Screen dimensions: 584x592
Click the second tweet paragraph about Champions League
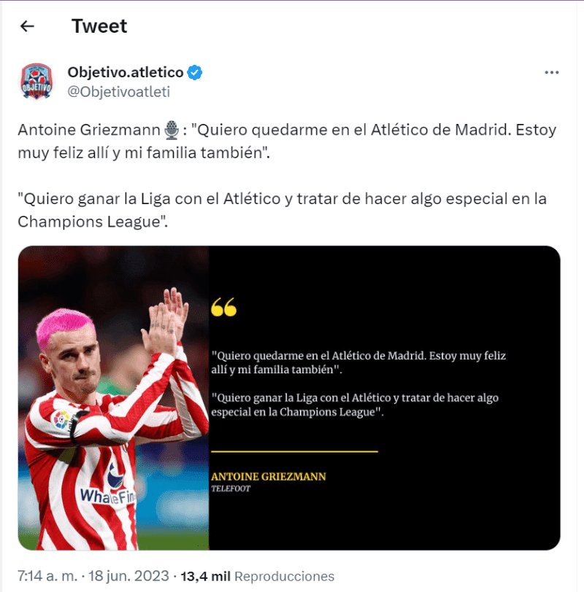click(283, 210)
